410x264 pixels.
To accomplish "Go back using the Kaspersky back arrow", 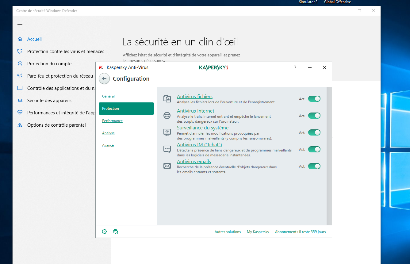I will point(104,79).
